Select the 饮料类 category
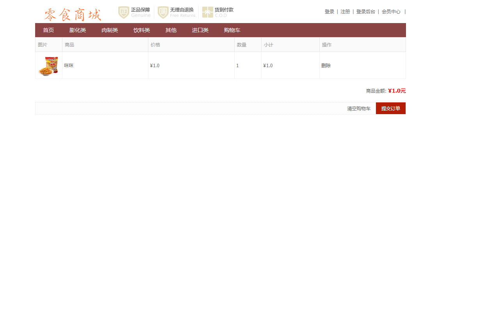This screenshot has width=479, height=324. point(142,30)
